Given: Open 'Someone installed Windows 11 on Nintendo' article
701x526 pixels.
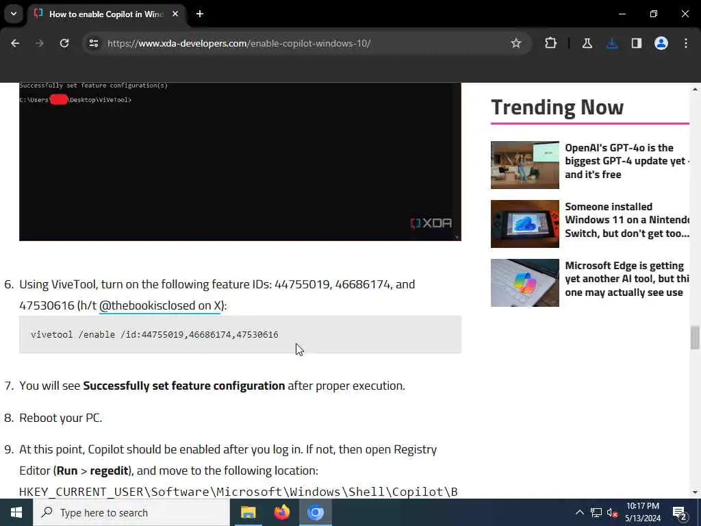Looking at the screenshot, I should click(x=627, y=220).
